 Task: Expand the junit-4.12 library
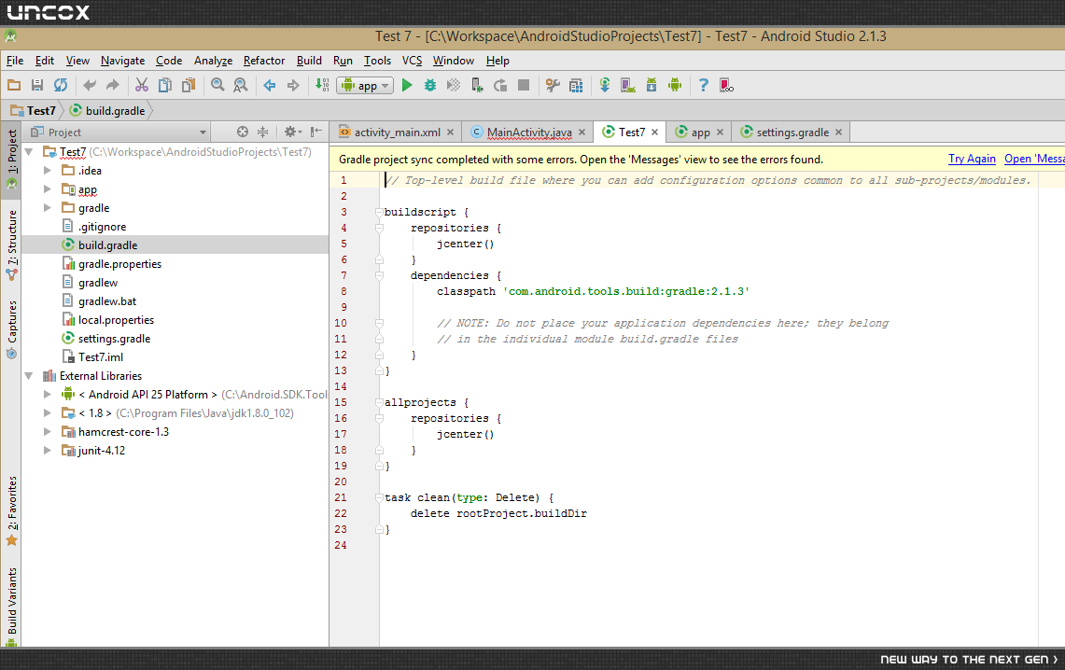(x=47, y=450)
